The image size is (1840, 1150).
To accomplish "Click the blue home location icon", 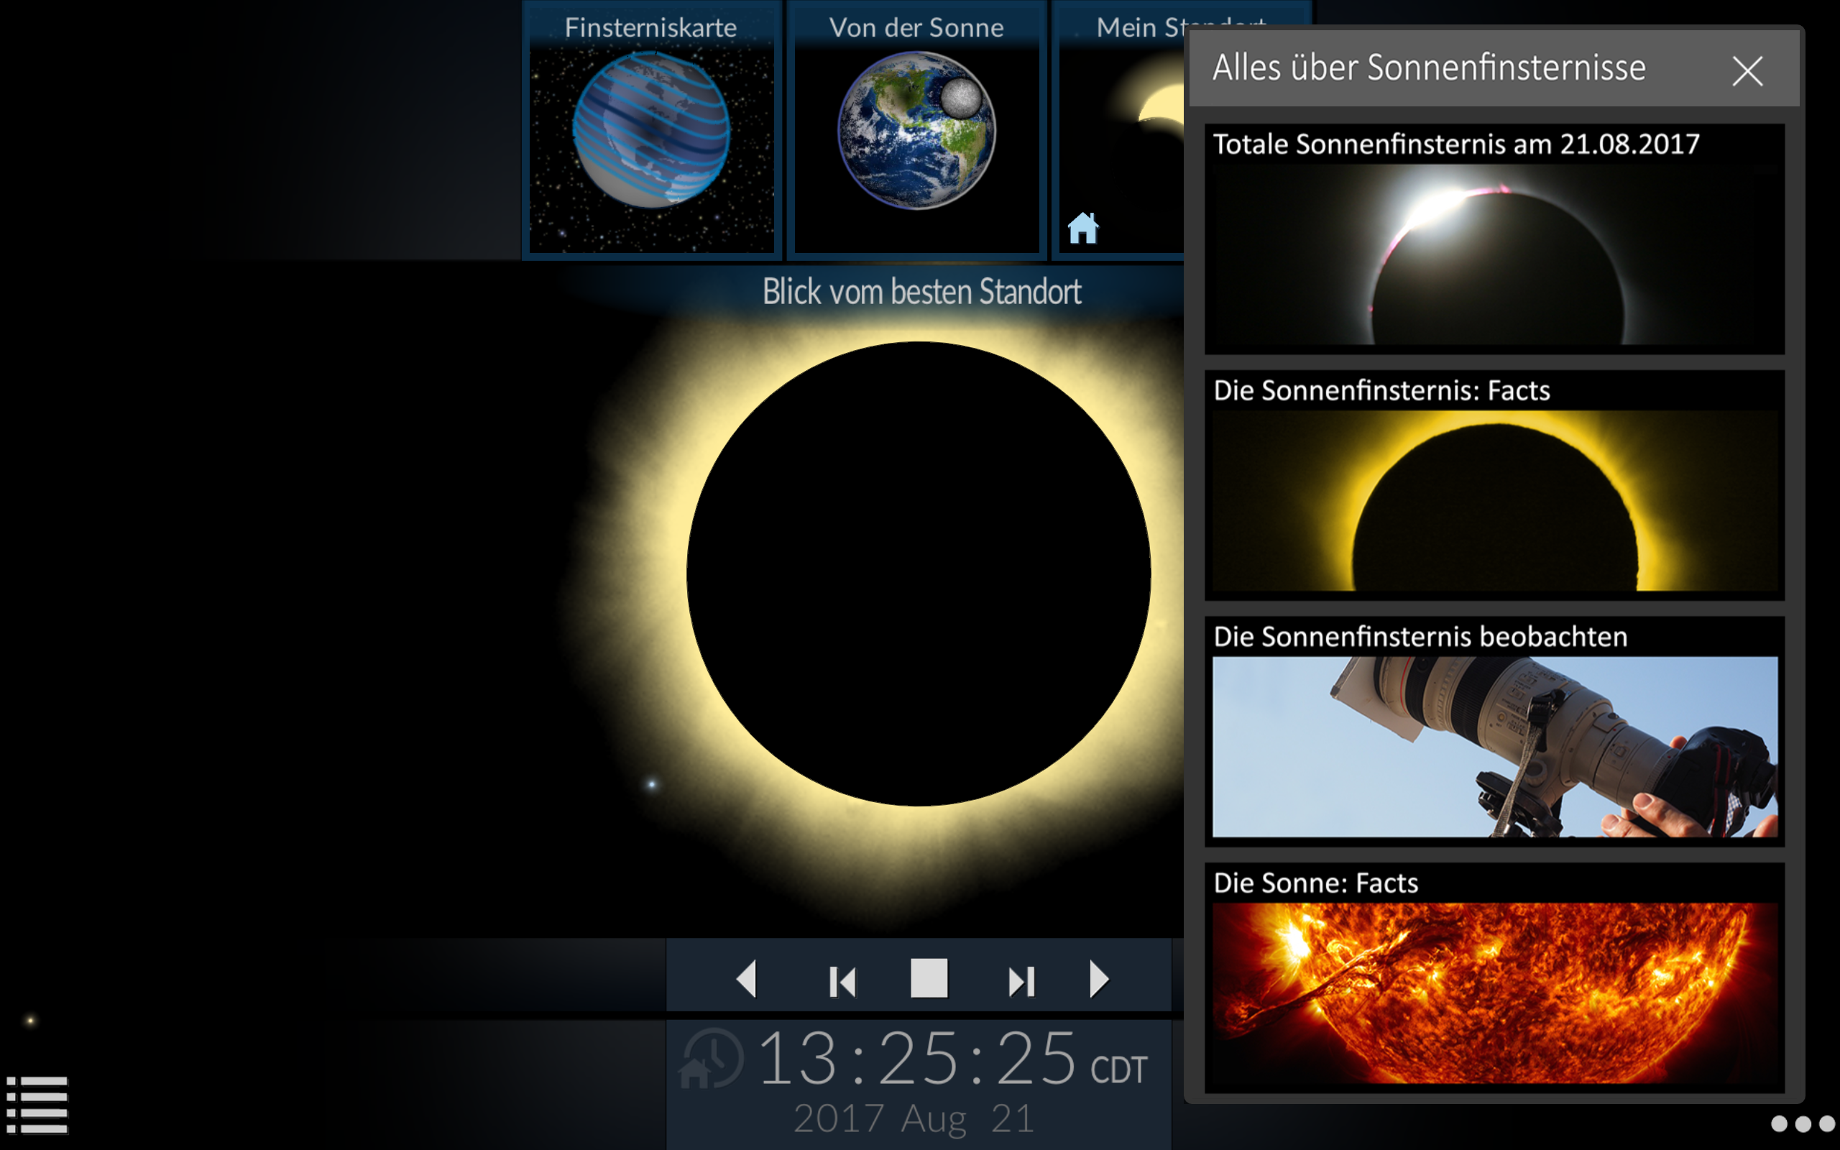I will (x=1082, y=227).
